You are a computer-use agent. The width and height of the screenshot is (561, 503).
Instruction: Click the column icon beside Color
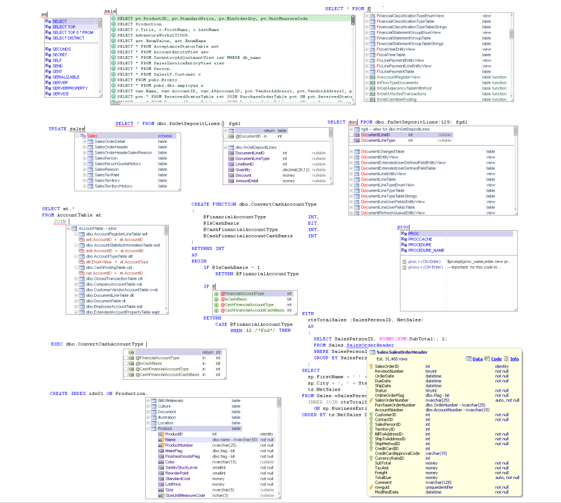161,462
